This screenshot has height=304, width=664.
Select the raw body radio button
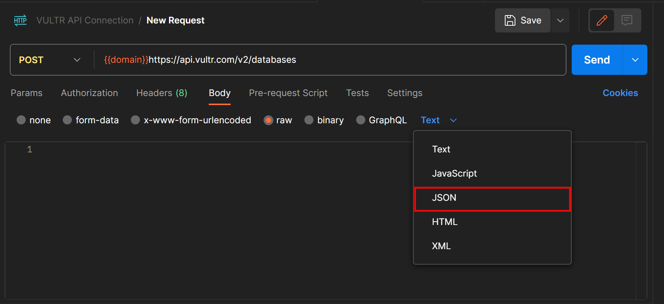coord(268,120)
